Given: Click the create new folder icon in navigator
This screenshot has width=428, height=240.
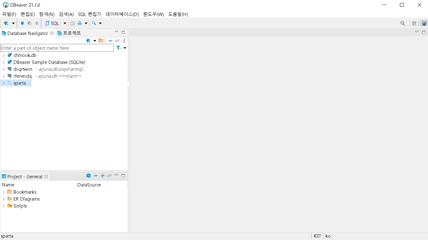Looking at the screenshot, I should tap(101, 41).
